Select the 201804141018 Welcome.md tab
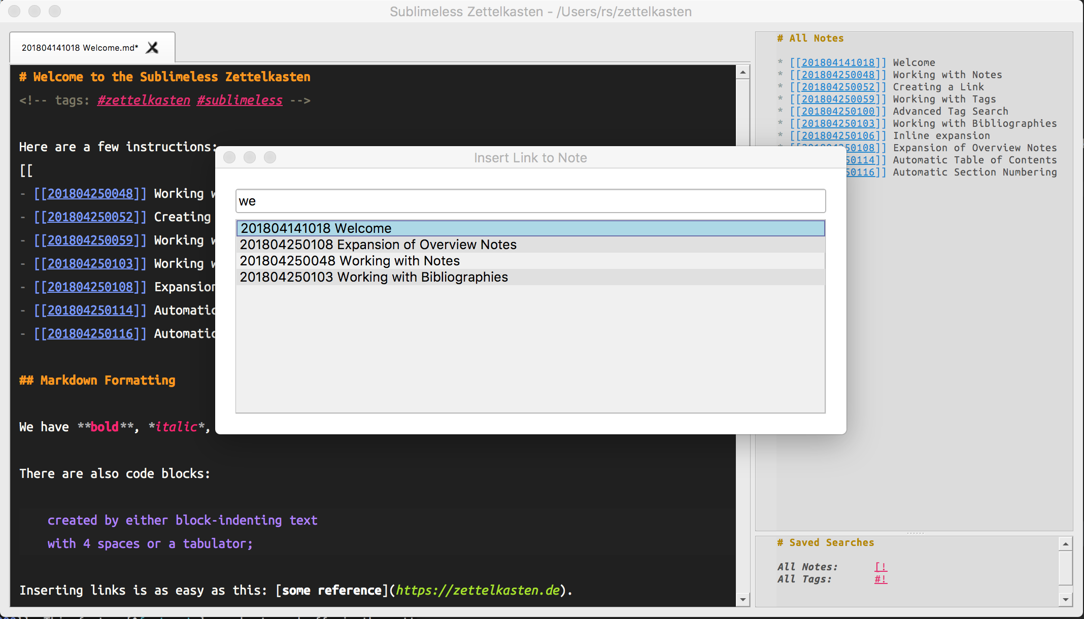The image size is (1084, 619). point(80,48)
